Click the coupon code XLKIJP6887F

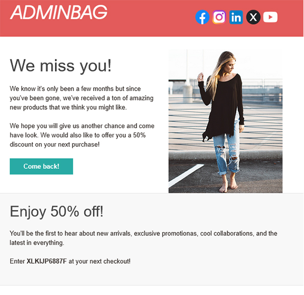[47, 261]
